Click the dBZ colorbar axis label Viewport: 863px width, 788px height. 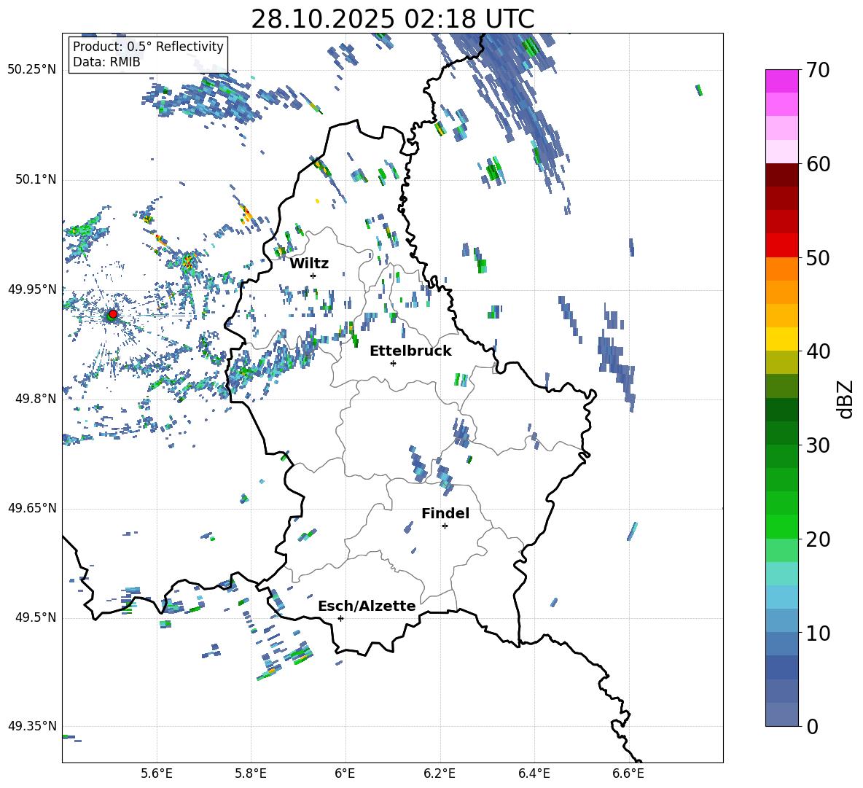846,399
